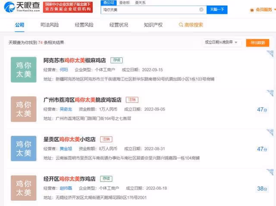Click the 38分 score on the 经开区 card
Image resolution: width=276 pixels, height=206 pixels.
(x=262, y=189)
